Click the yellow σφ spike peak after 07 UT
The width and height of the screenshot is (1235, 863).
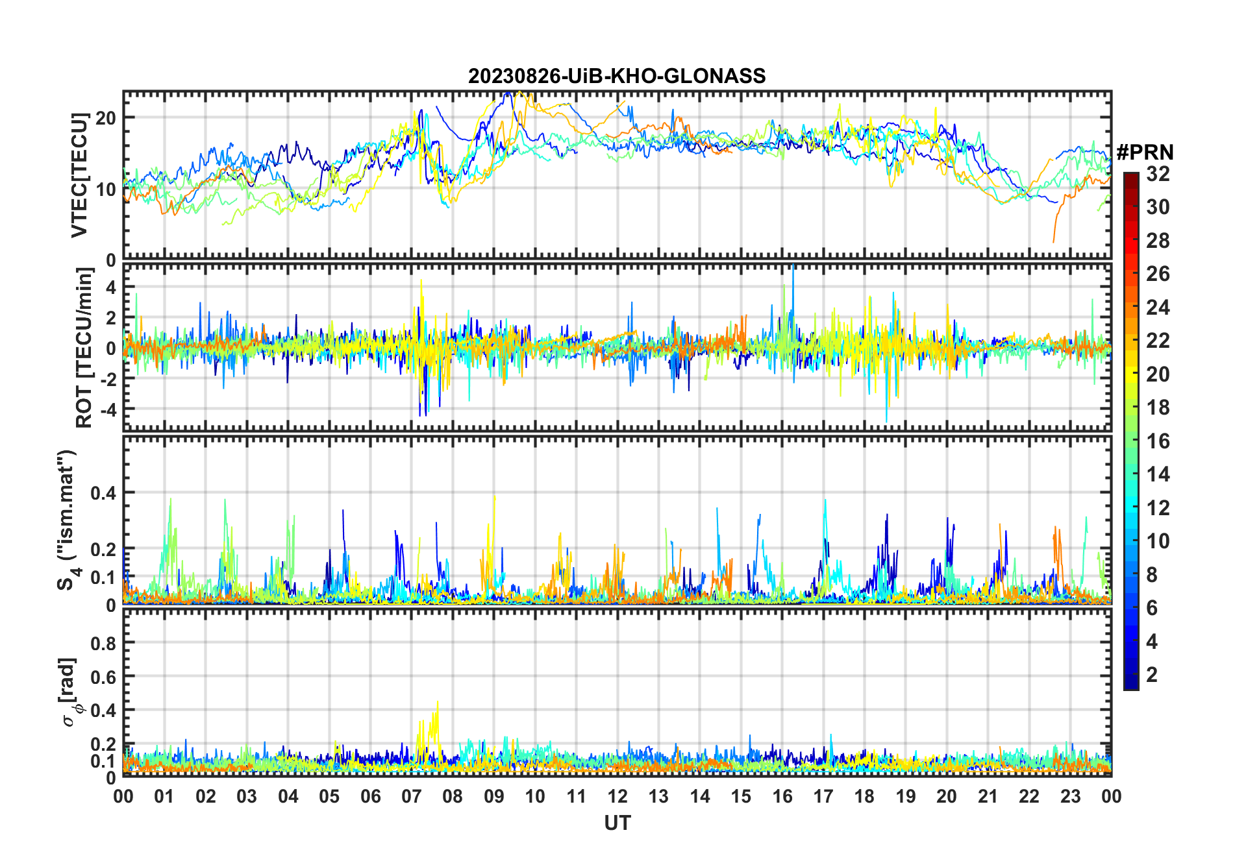click(x=438, y=701)
